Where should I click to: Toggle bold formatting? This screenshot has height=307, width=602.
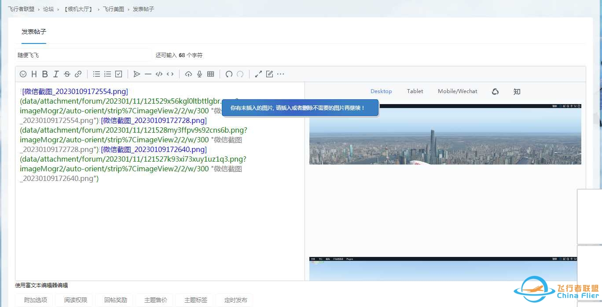pos(45,74)
